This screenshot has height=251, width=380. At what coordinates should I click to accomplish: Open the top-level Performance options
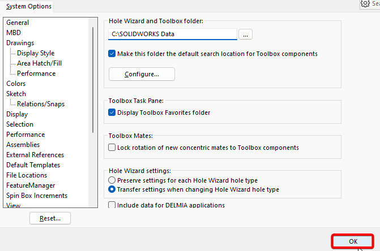point(25,134)
